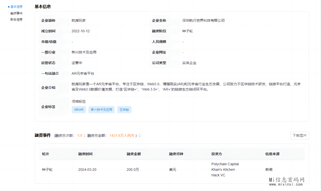Jump to 融资事件 section from sidebar
Screen dimensions: 321x191
[x=16, y=13]
